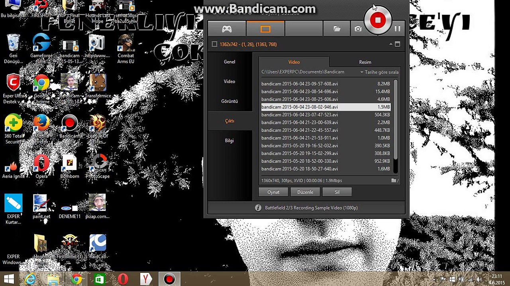This screenshot has height=286, width=510.
Task: Stop recording with the red record button
Action: click(378, 20)
